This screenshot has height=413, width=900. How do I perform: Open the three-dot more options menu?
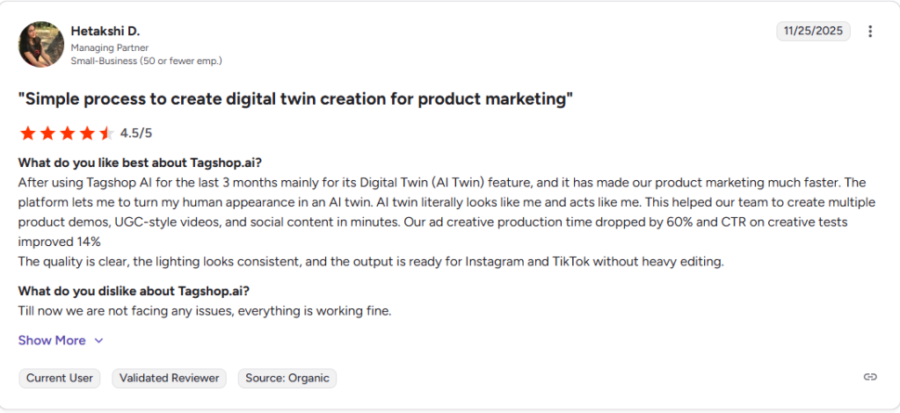pyautogui.click(x=870, y=32)
